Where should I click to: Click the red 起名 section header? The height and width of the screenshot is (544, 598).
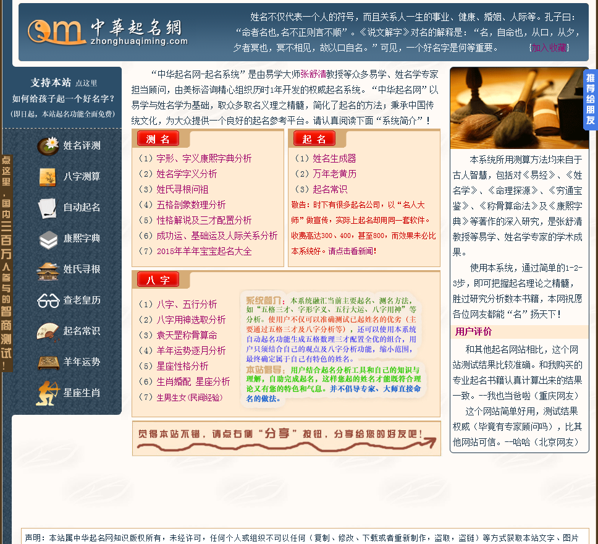(314, 139)
